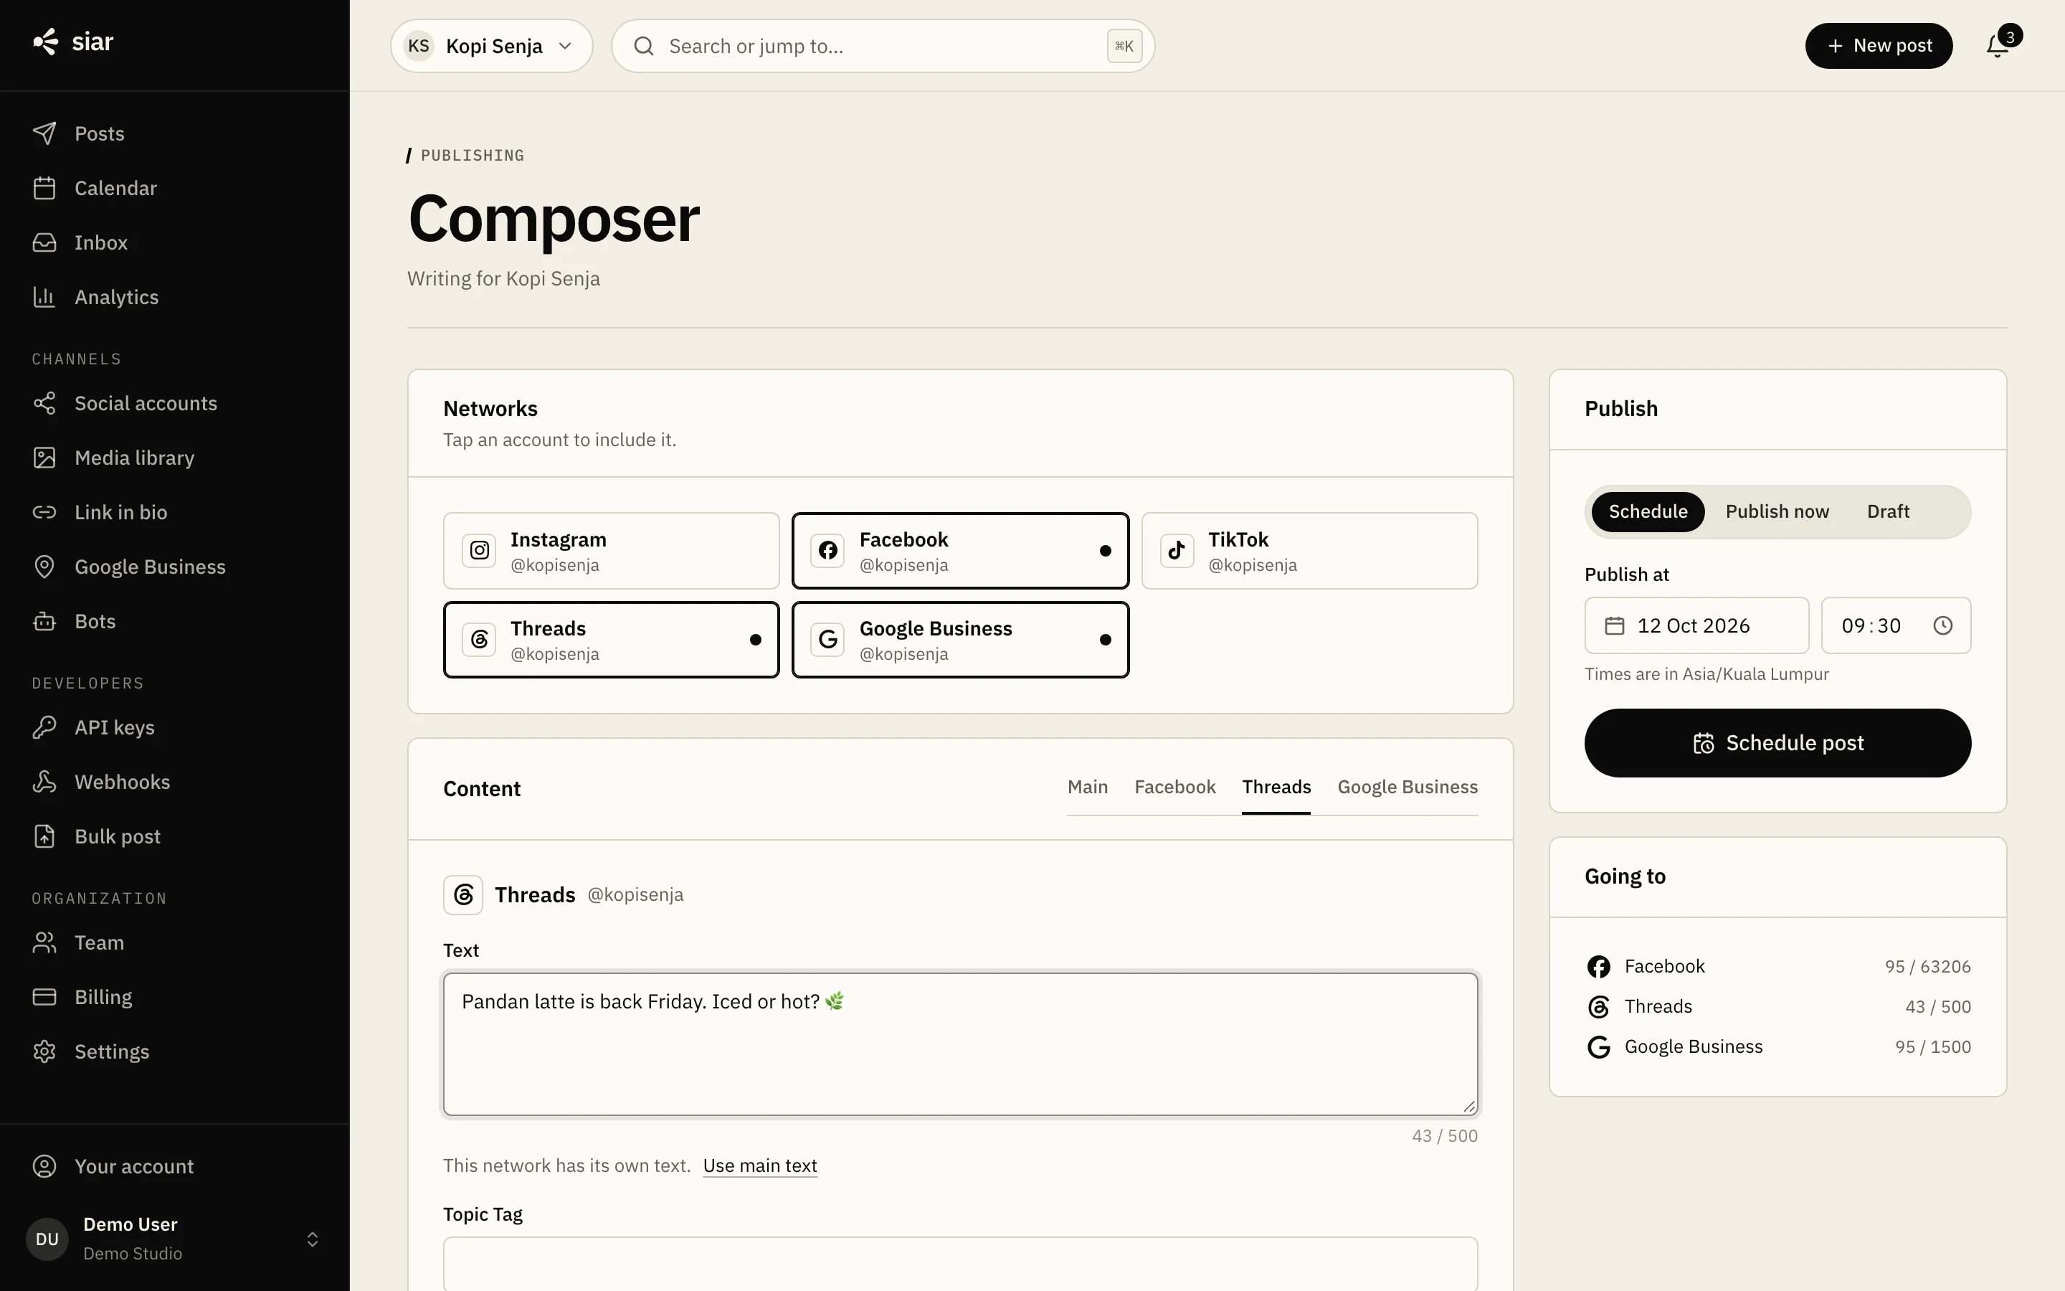
Task: Open Social accounts
Action: pyautogui.click(x=174, y=403)
